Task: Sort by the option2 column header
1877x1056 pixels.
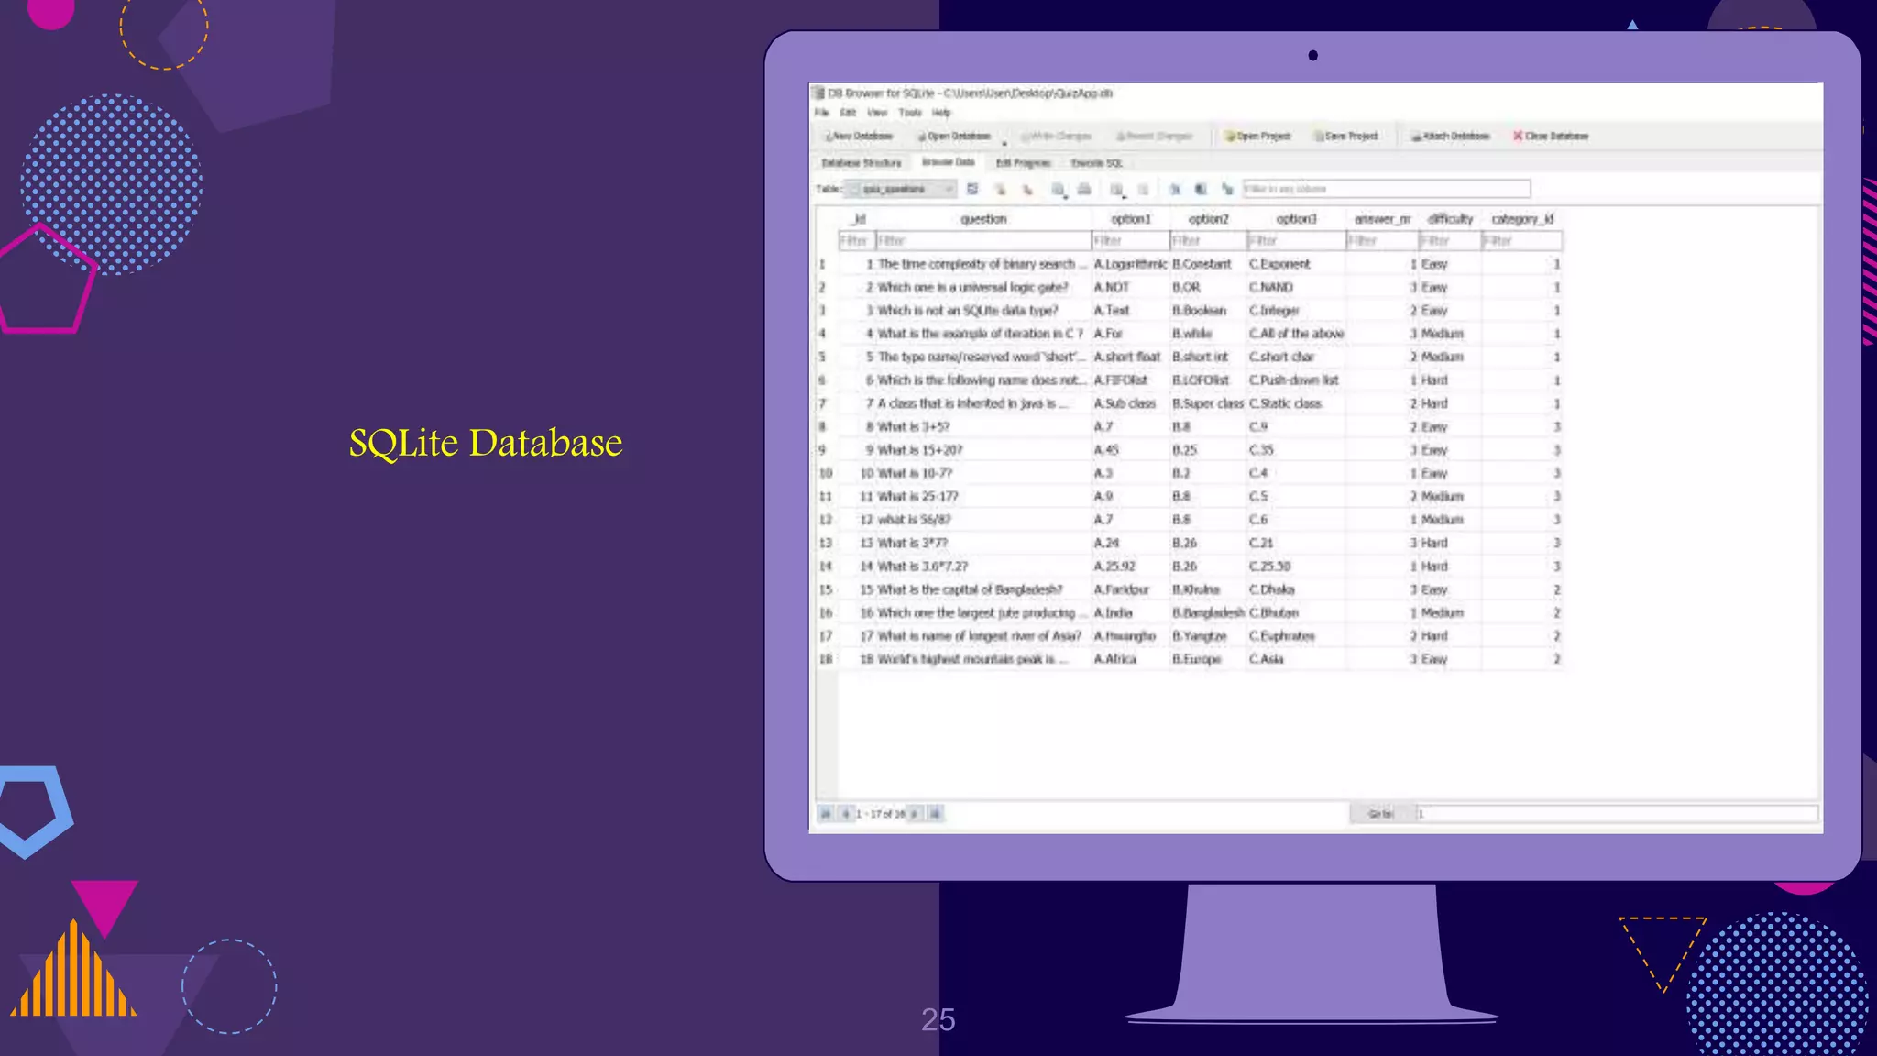Action: (1209, 219)
